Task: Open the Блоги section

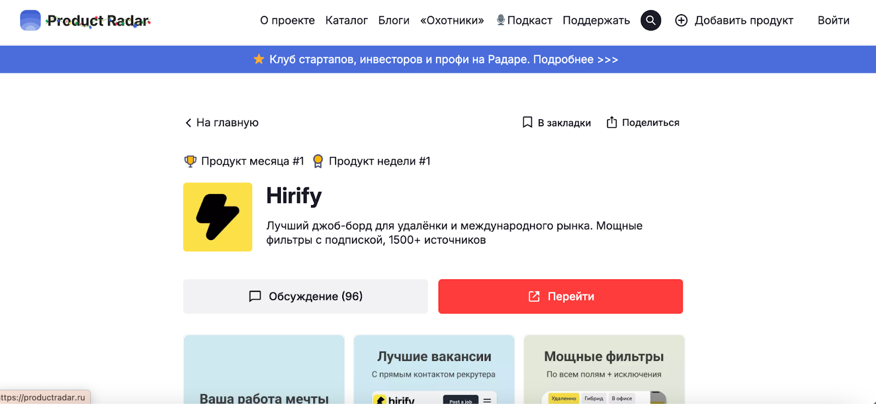Action: click(x=394, y=21)
